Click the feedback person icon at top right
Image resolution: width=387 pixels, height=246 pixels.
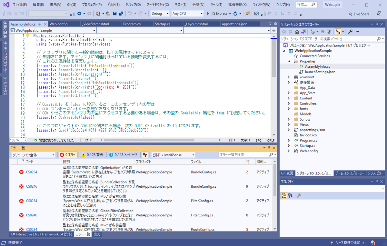click(x=379, y=14)
